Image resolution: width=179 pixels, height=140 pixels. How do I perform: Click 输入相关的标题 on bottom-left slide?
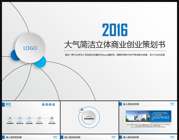(14, 137)
